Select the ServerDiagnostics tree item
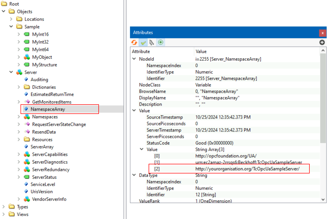Viewport: 332px width, 219px height. [50, 162]
